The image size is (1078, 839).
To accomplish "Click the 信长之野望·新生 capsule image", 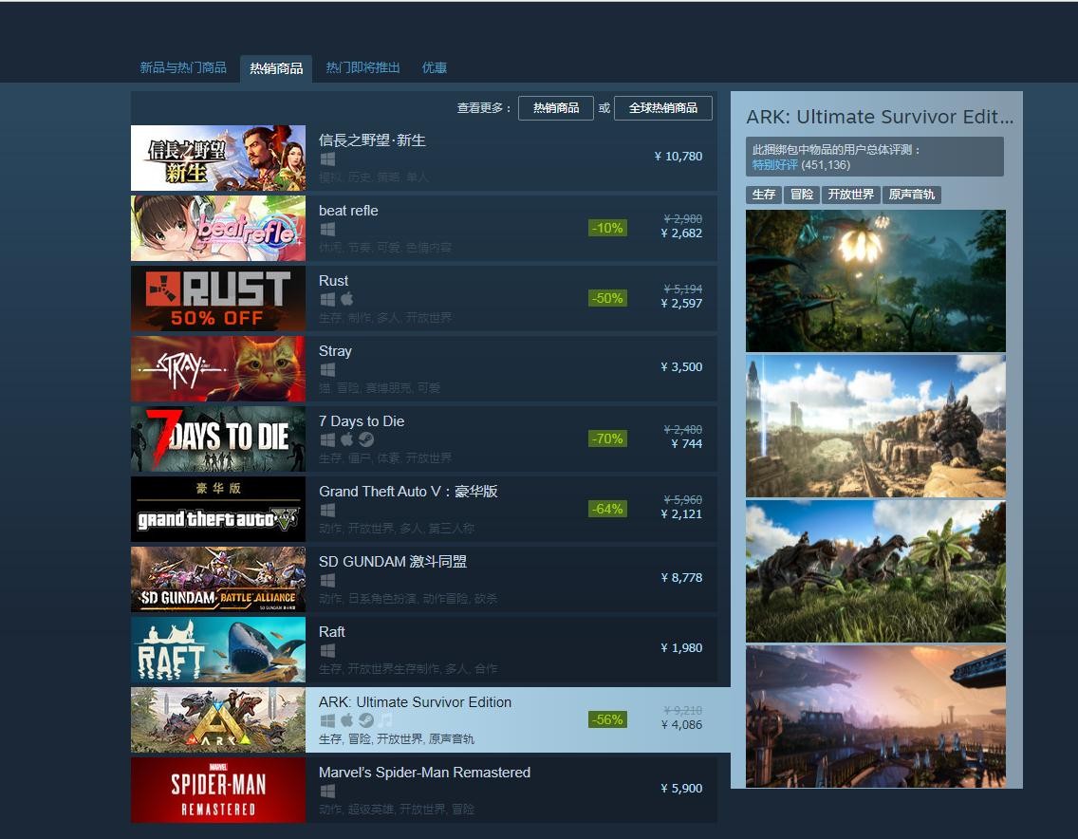I will pyautogui.click(x=218, y=158).
